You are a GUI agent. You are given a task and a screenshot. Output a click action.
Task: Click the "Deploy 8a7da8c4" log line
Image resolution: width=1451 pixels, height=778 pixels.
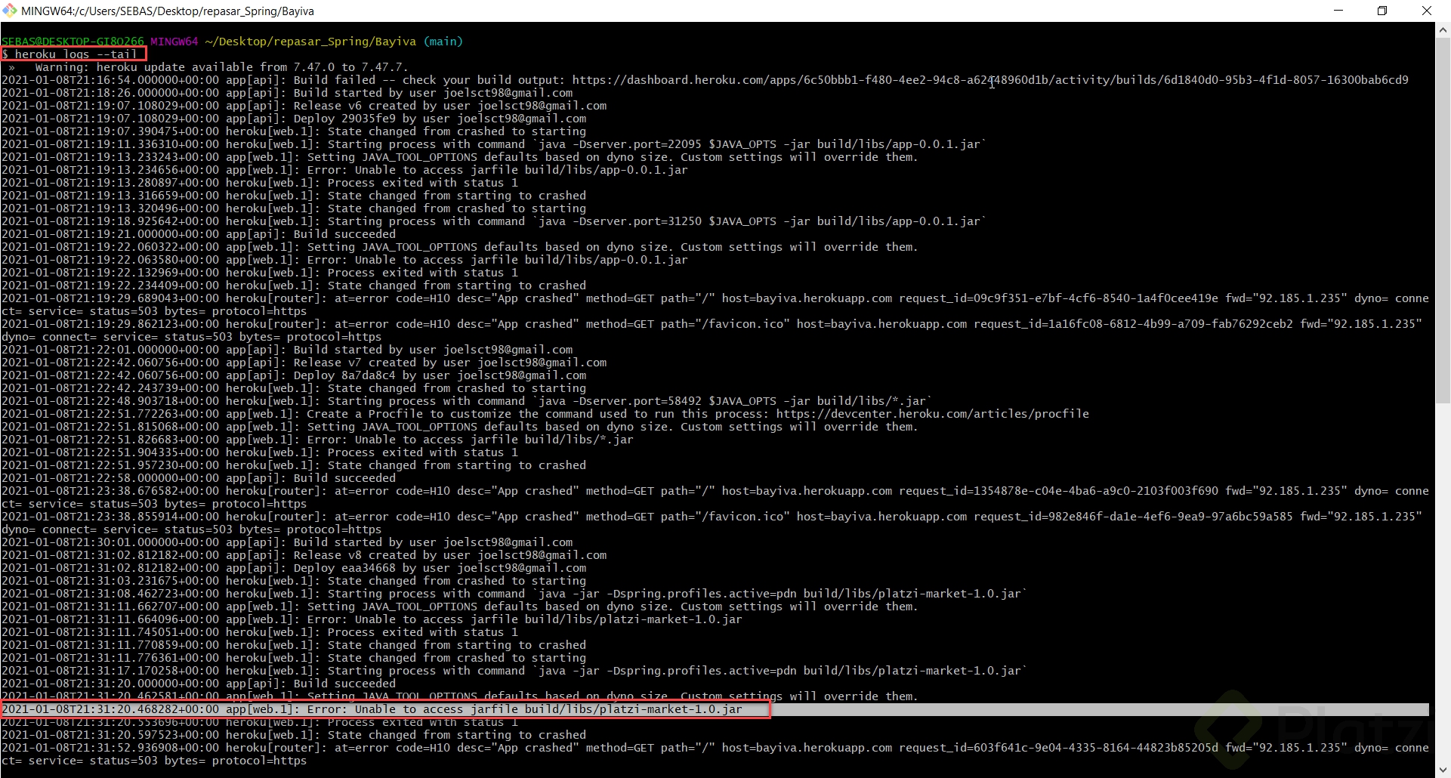coord(294,375)
